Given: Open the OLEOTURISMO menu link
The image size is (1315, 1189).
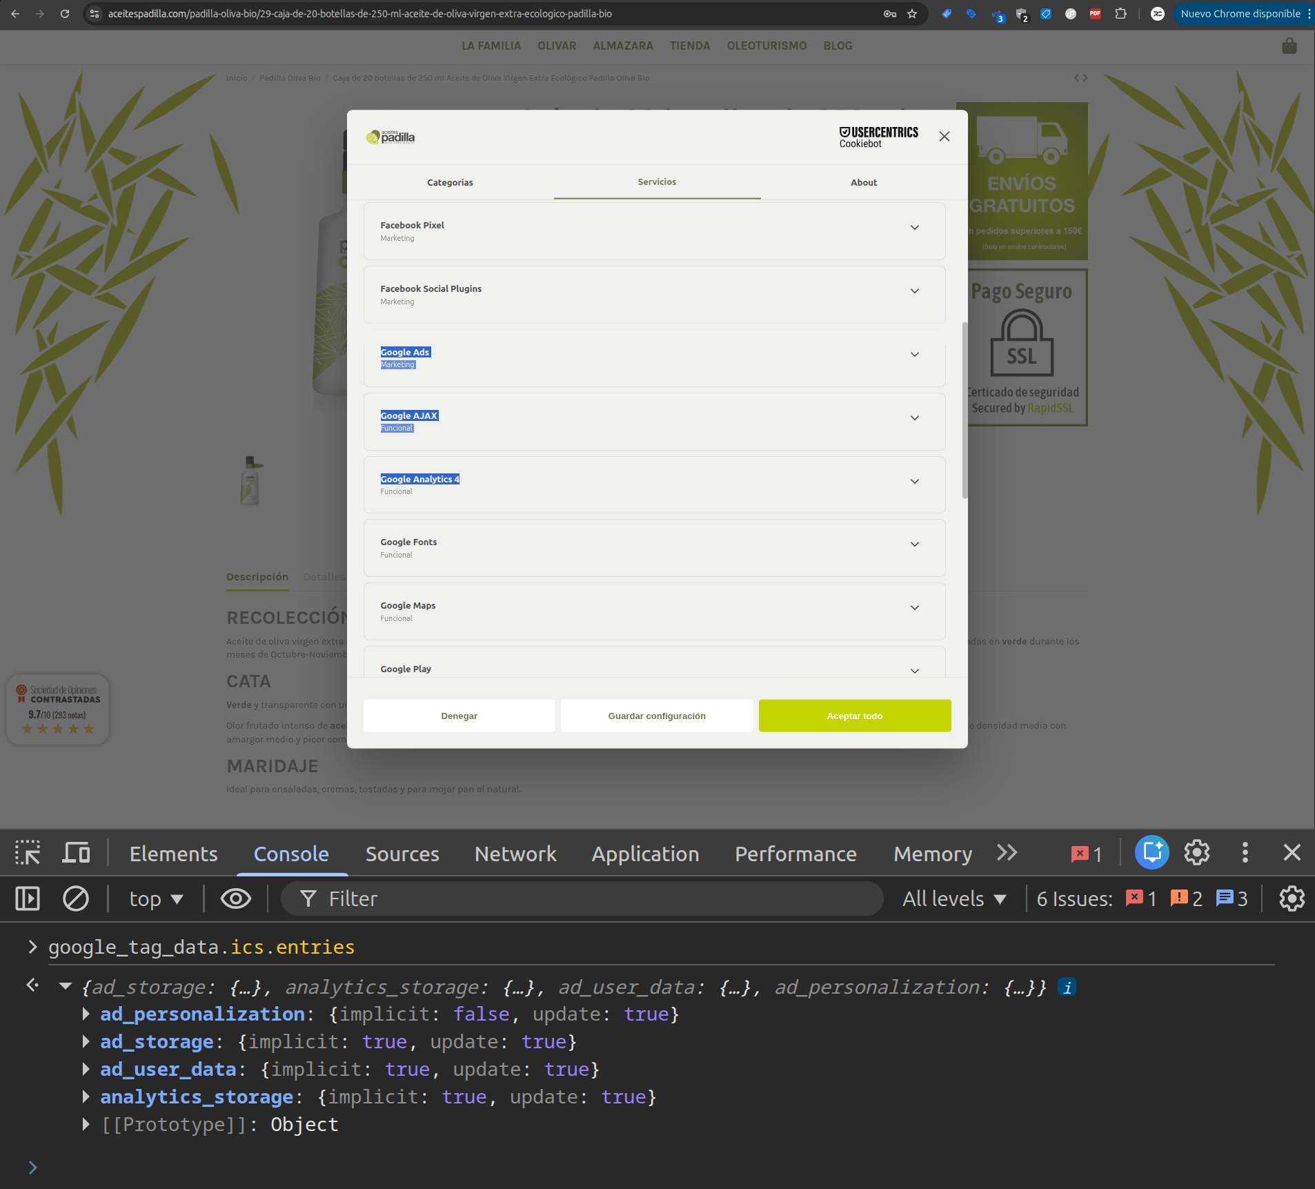Looking at the screenshot, I should [x=767, y=46].
